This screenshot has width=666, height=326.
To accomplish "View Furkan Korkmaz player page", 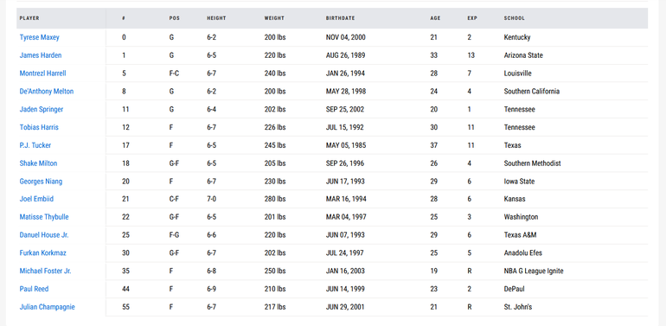I will click(43, 253).
